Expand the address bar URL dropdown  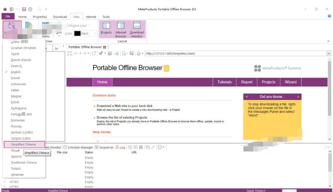coord(329,54)
